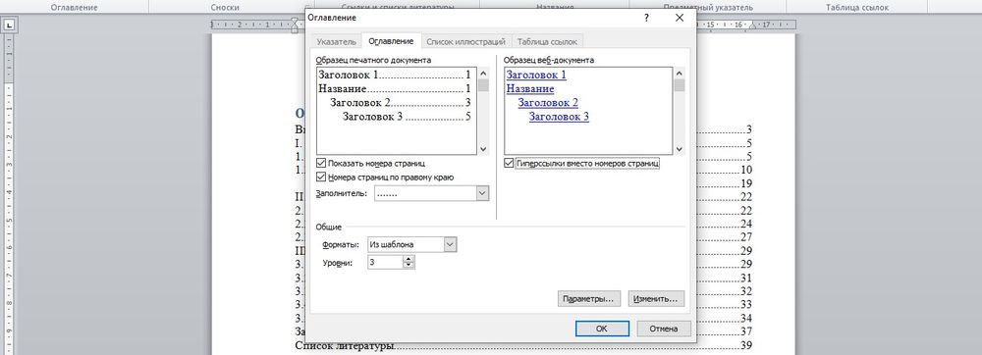Viewport: 982px width, 355px height.
Task: Click Заголовок 3 line in print preview
Action: click(407, 117)
